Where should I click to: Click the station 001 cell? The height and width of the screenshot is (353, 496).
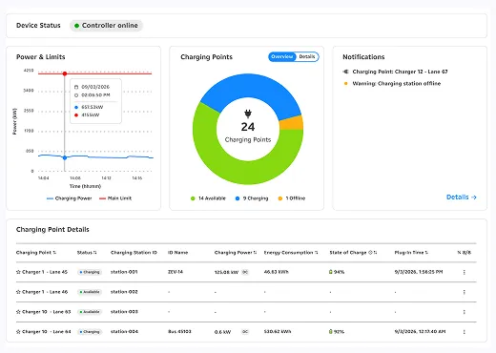point(124,272)
